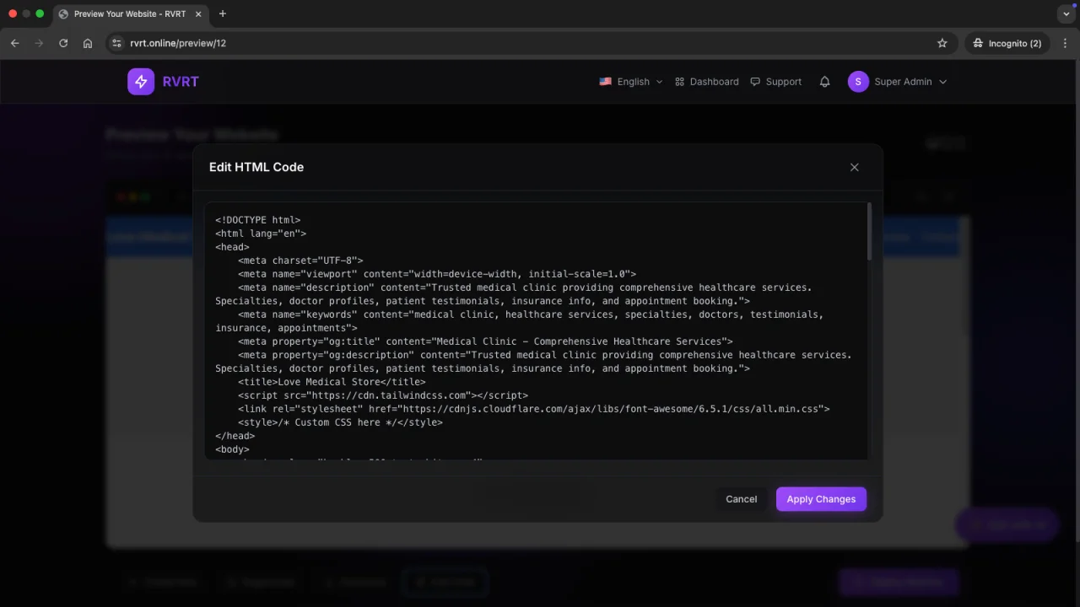
Task: View site information icon in address bar
Action: coord(116,43)
